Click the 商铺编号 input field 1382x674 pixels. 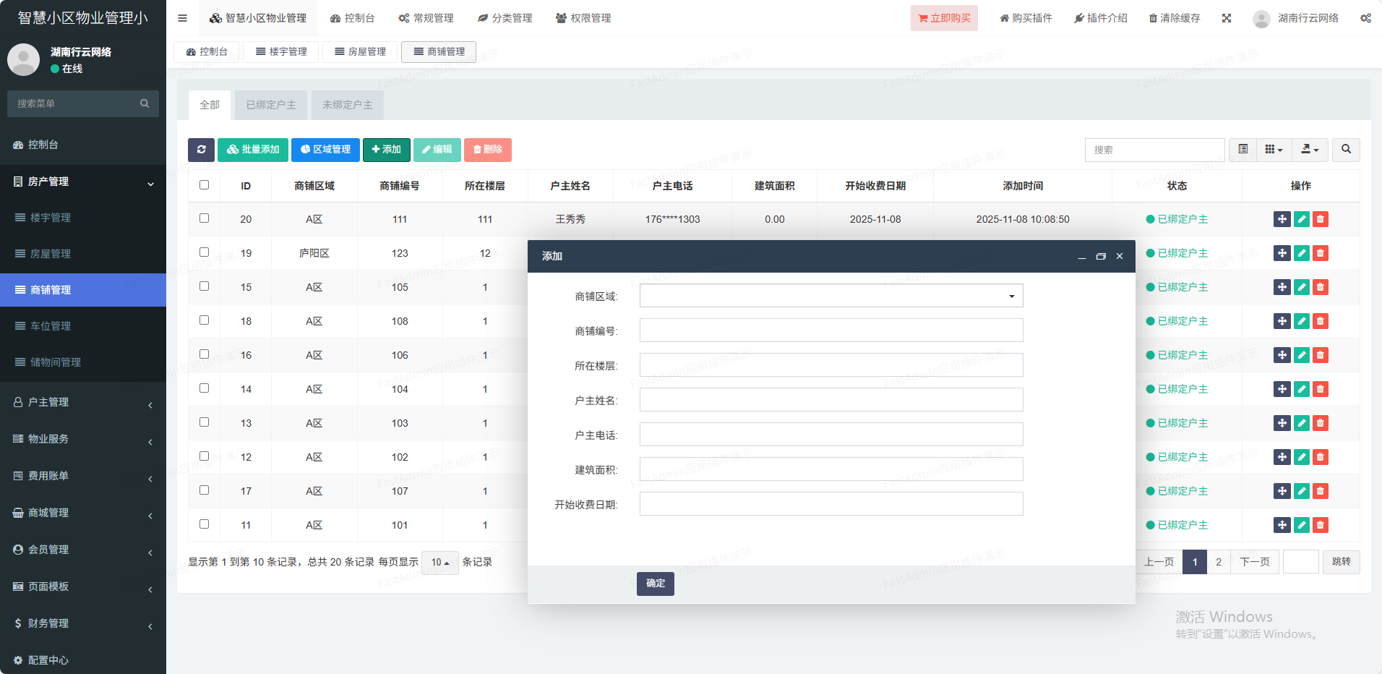[831, 330]
